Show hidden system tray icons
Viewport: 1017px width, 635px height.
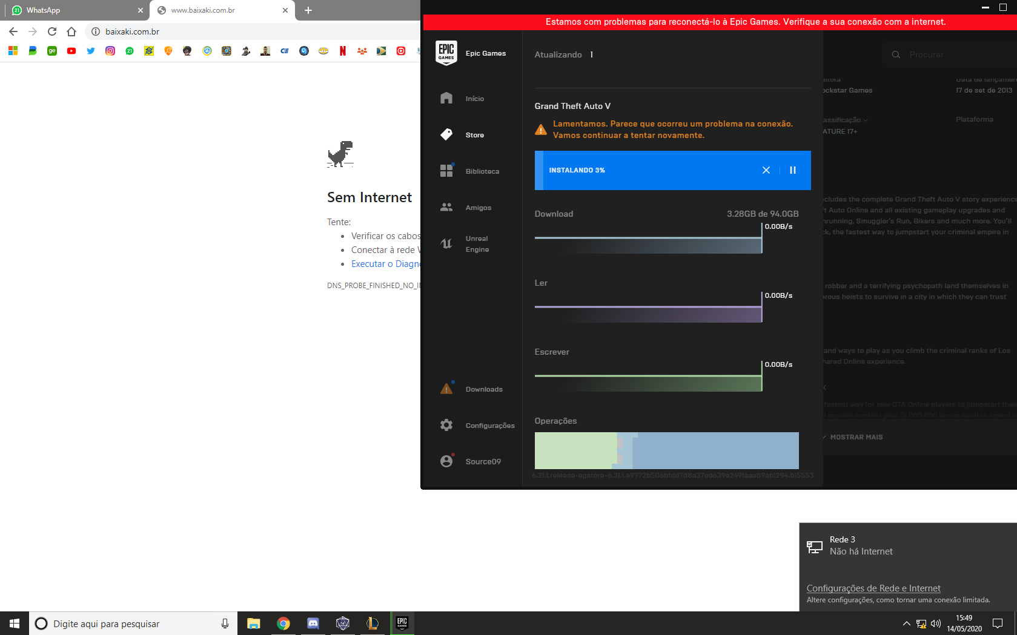pyautogui.click(x=907, y=623)
